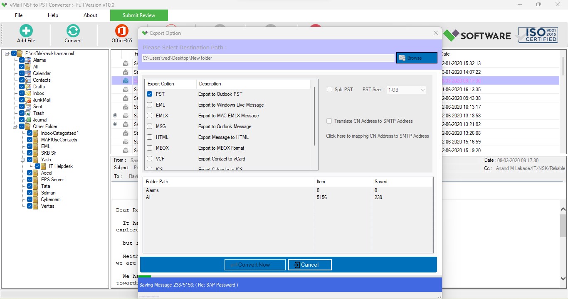Screen dimensions: 568x299
Task: Click the Add File toolbar icon
Action: point(26,31)
